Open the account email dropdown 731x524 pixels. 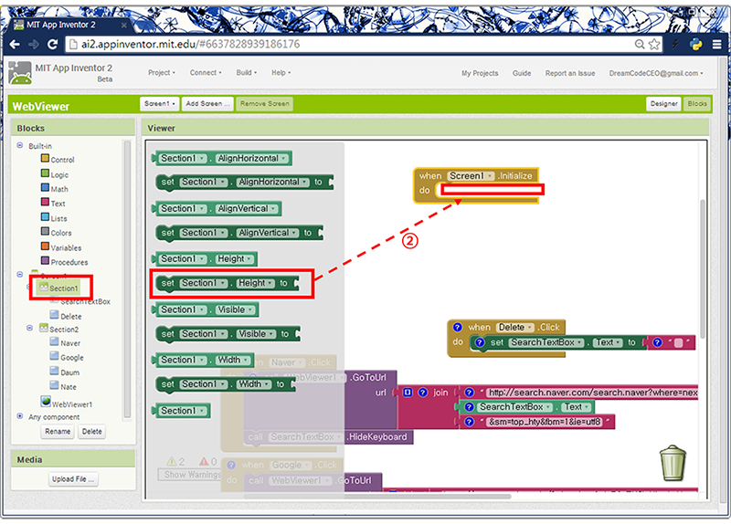point(656,73)
